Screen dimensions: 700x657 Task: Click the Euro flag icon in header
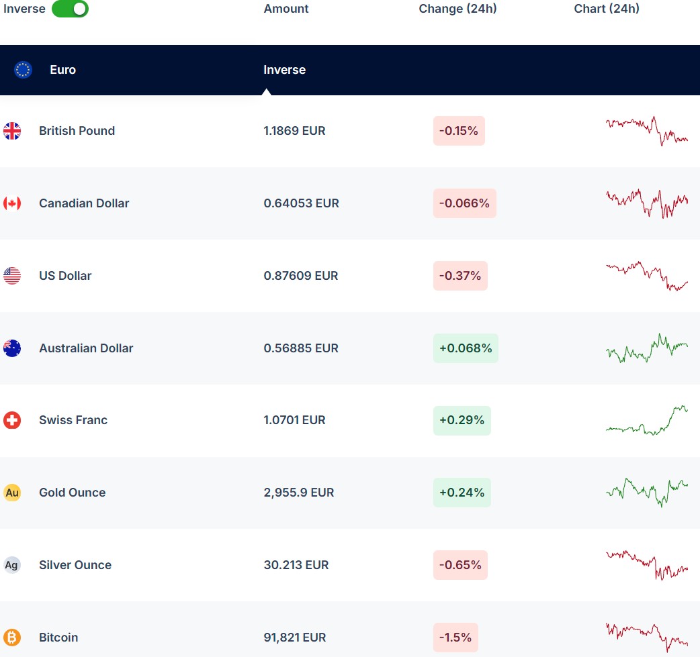pos(23,70)
